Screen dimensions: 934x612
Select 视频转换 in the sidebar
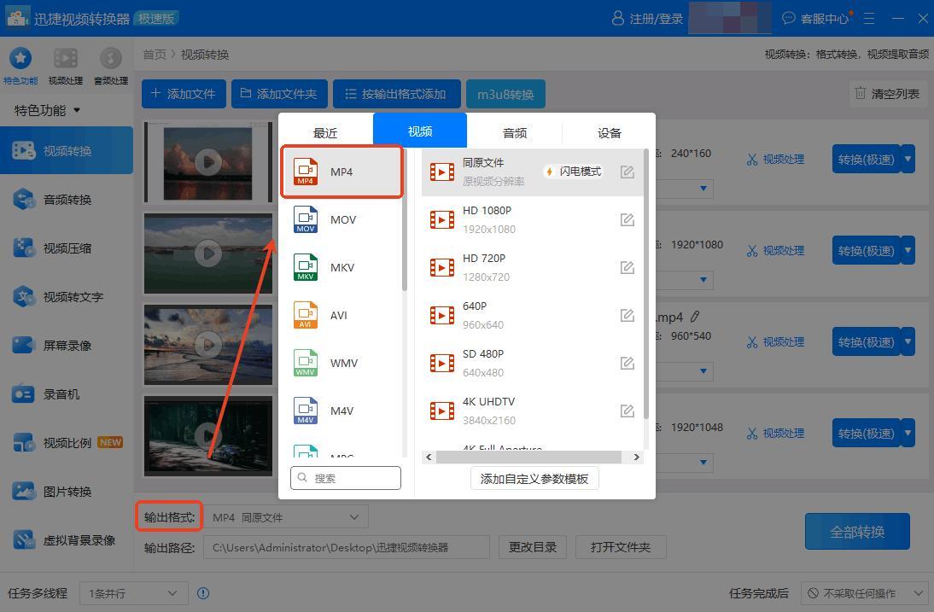coord(67,150)
